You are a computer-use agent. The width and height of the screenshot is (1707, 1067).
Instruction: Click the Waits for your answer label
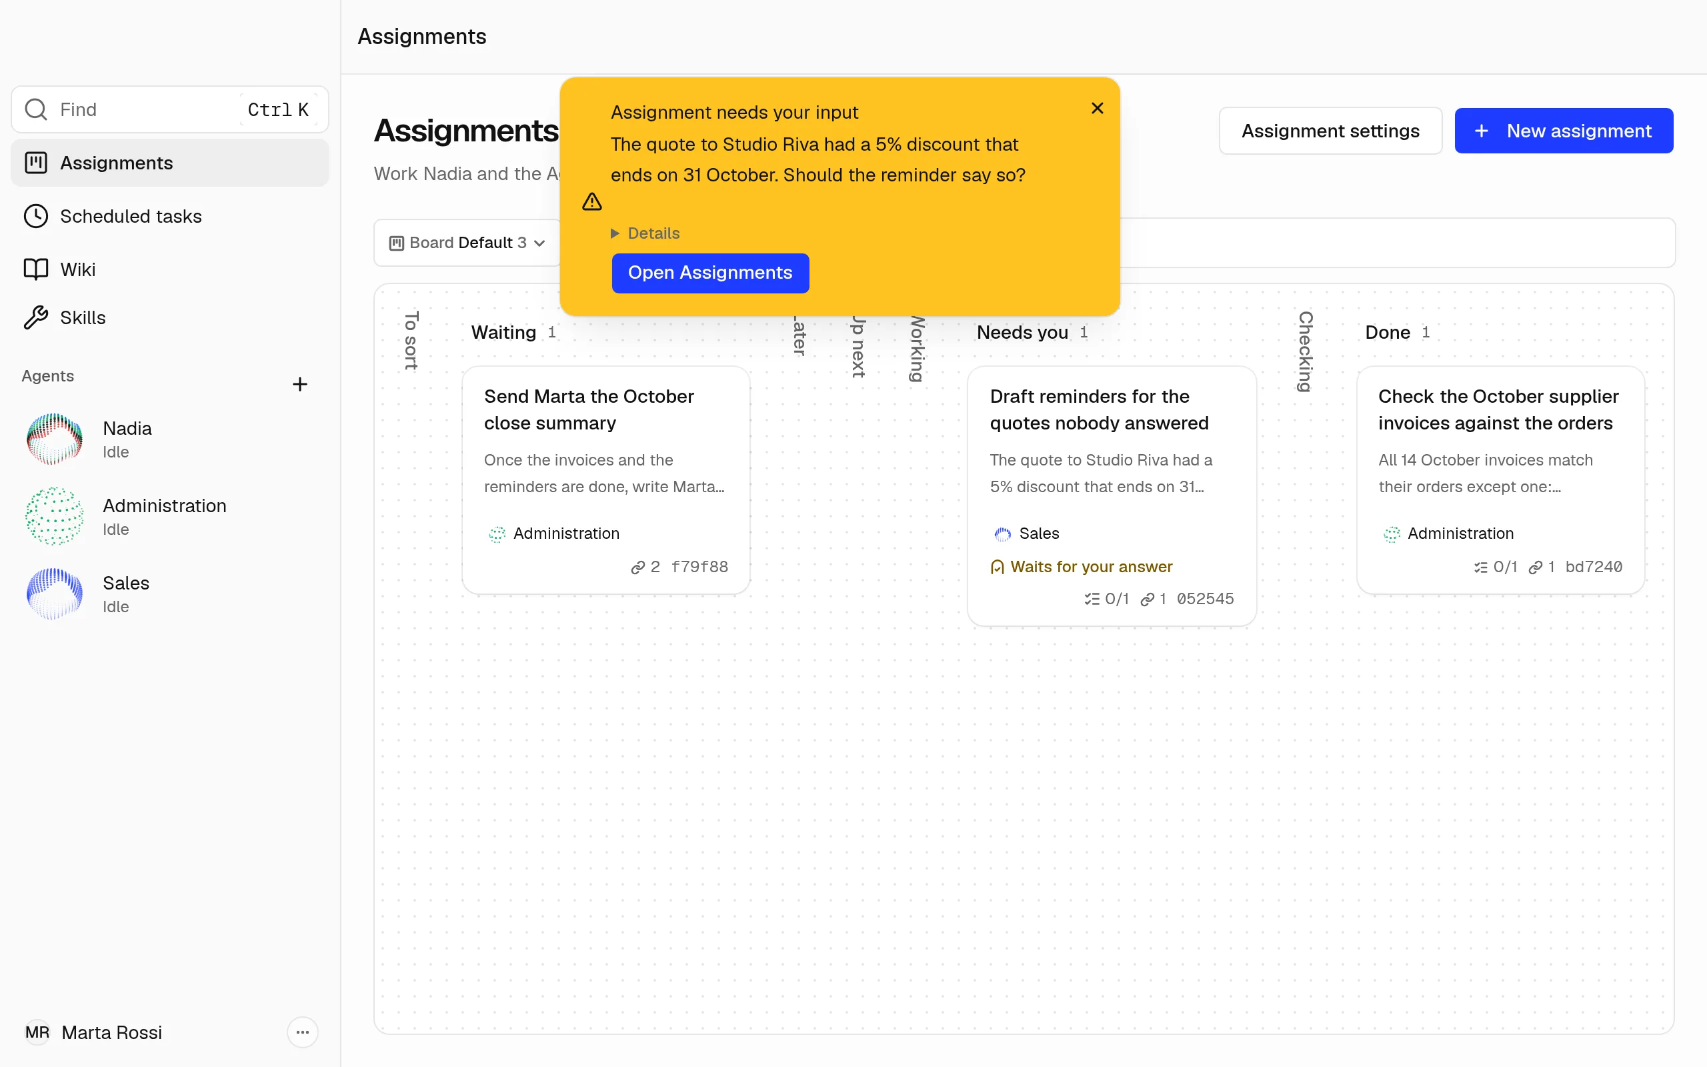click(x=1091, y=567)
